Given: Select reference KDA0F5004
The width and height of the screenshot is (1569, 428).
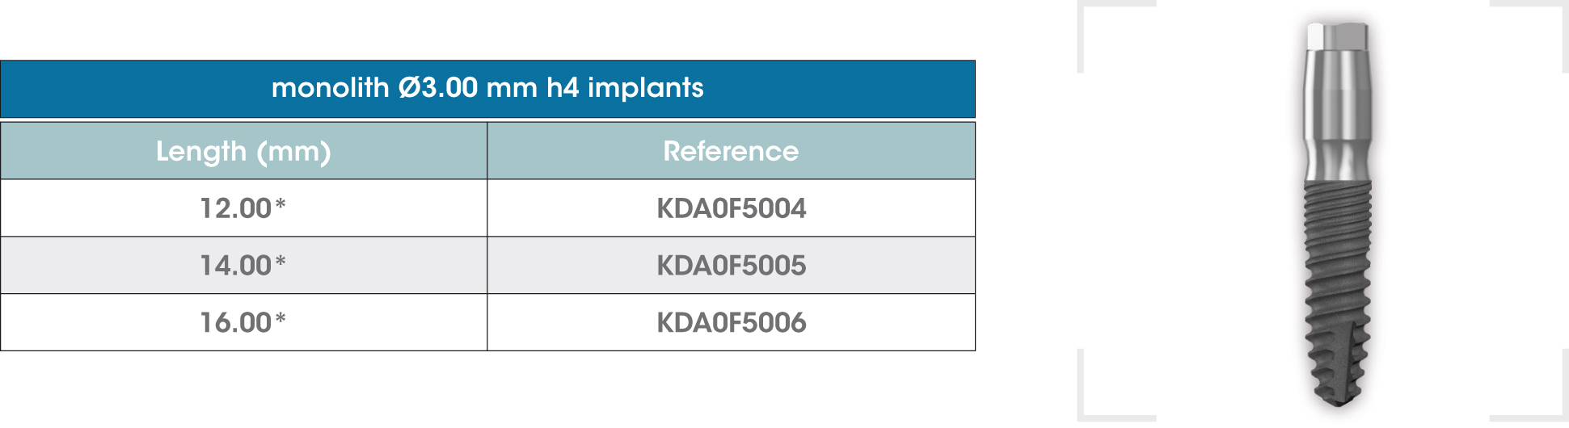Looking at the screenshot, I should 732,208.
